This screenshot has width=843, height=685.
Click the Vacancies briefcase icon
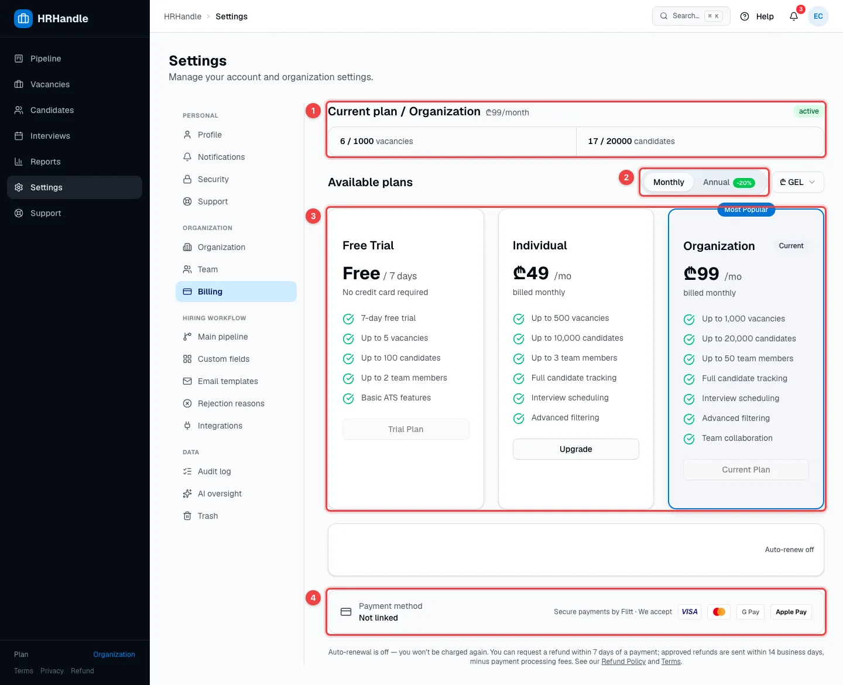tap(19, 84)
